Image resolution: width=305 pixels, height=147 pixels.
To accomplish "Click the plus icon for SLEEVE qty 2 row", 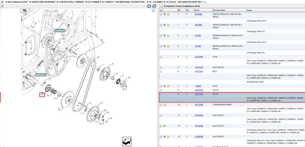I will tap(161, 14).
